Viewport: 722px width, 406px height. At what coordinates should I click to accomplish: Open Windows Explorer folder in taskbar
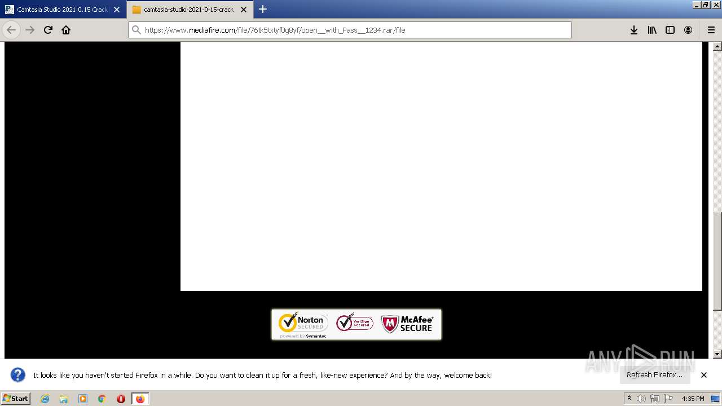point(64,399)
